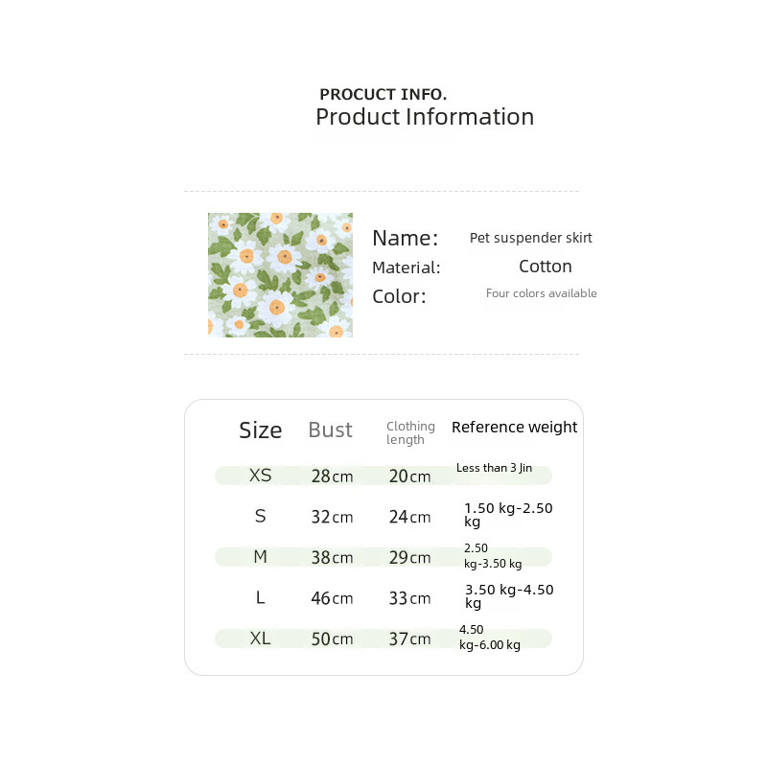Select the L size row label
The height and width of the screenshot is (767, 767).
click(260, 598)
